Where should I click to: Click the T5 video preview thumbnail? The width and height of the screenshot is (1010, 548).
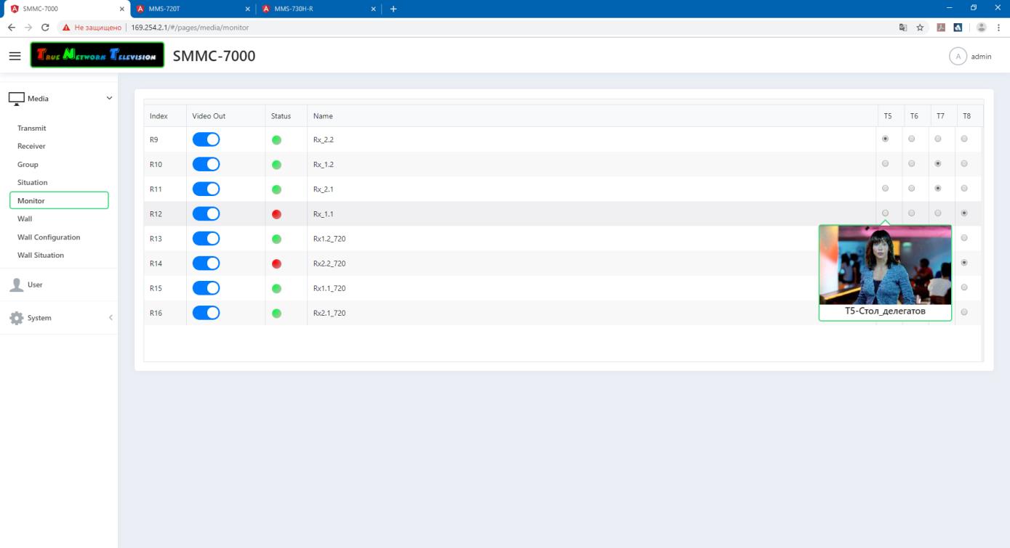(885, 265)
